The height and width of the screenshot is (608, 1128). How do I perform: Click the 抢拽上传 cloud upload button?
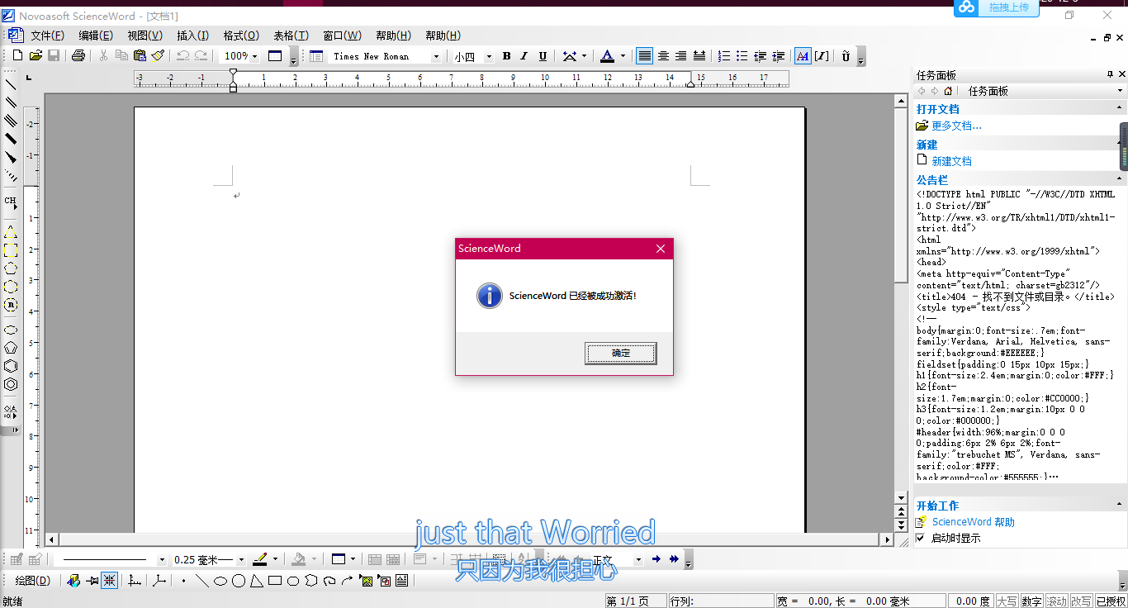pos(995,7)
